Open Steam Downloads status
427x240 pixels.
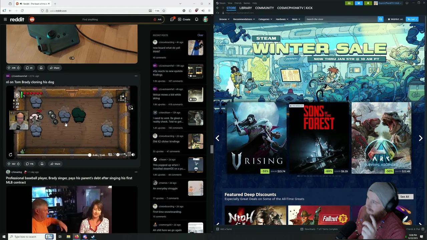point(319,229)
